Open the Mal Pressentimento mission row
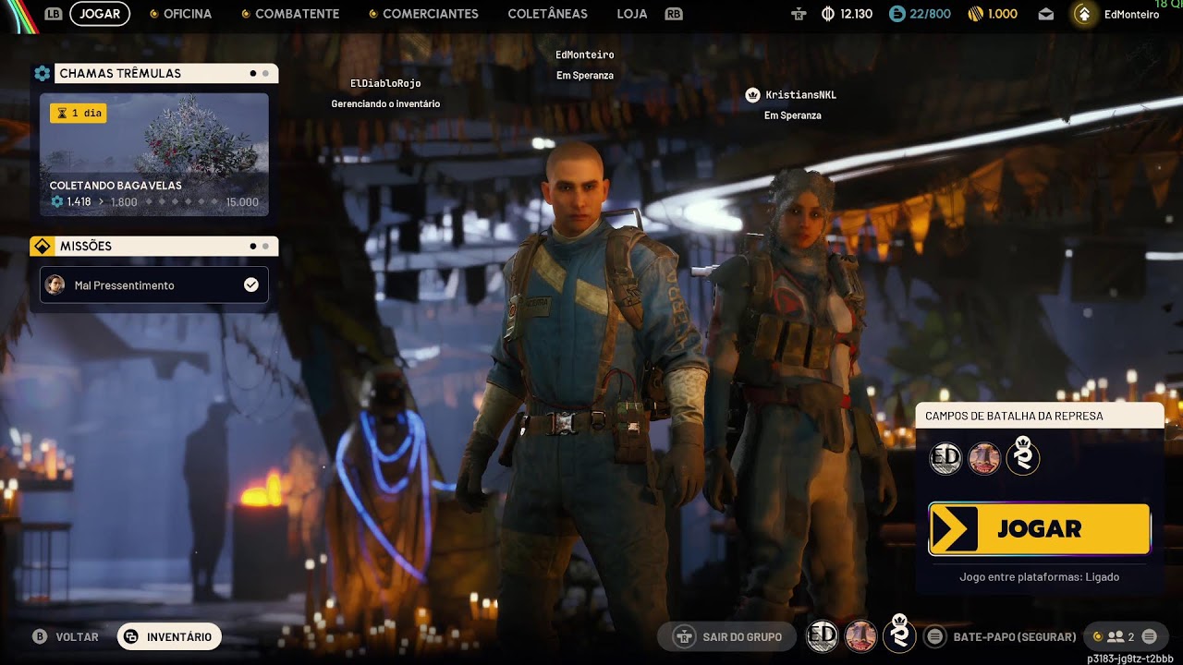 click(154, 285)
